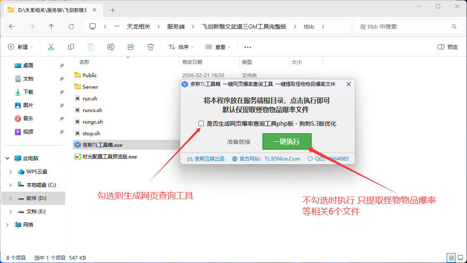The image size is (467, 263).
Task: Open the new tab plus button
Action: pos(112,10)
